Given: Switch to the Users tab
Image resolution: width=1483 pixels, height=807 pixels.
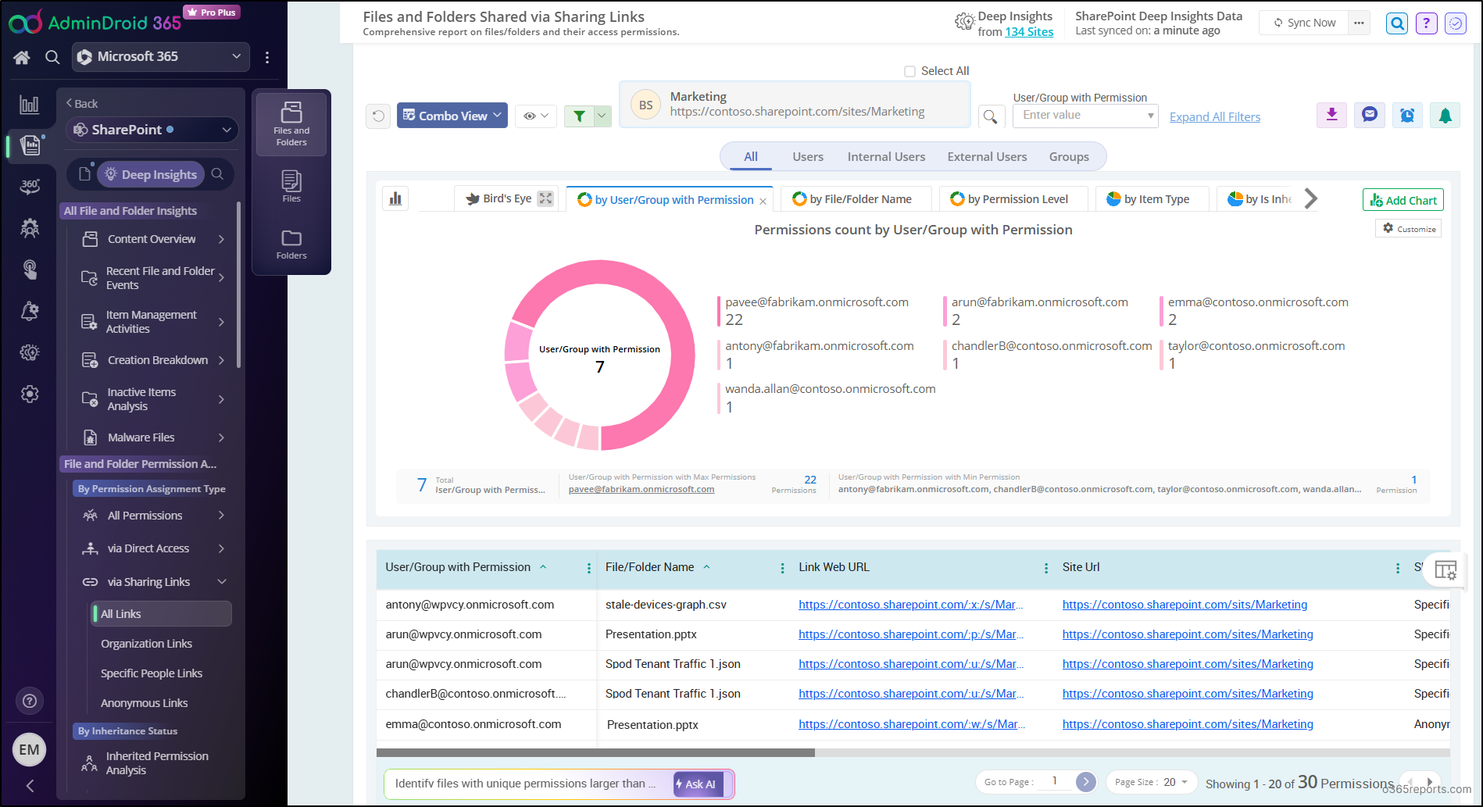Looking at the screenshot, I should tap(807, 157).
